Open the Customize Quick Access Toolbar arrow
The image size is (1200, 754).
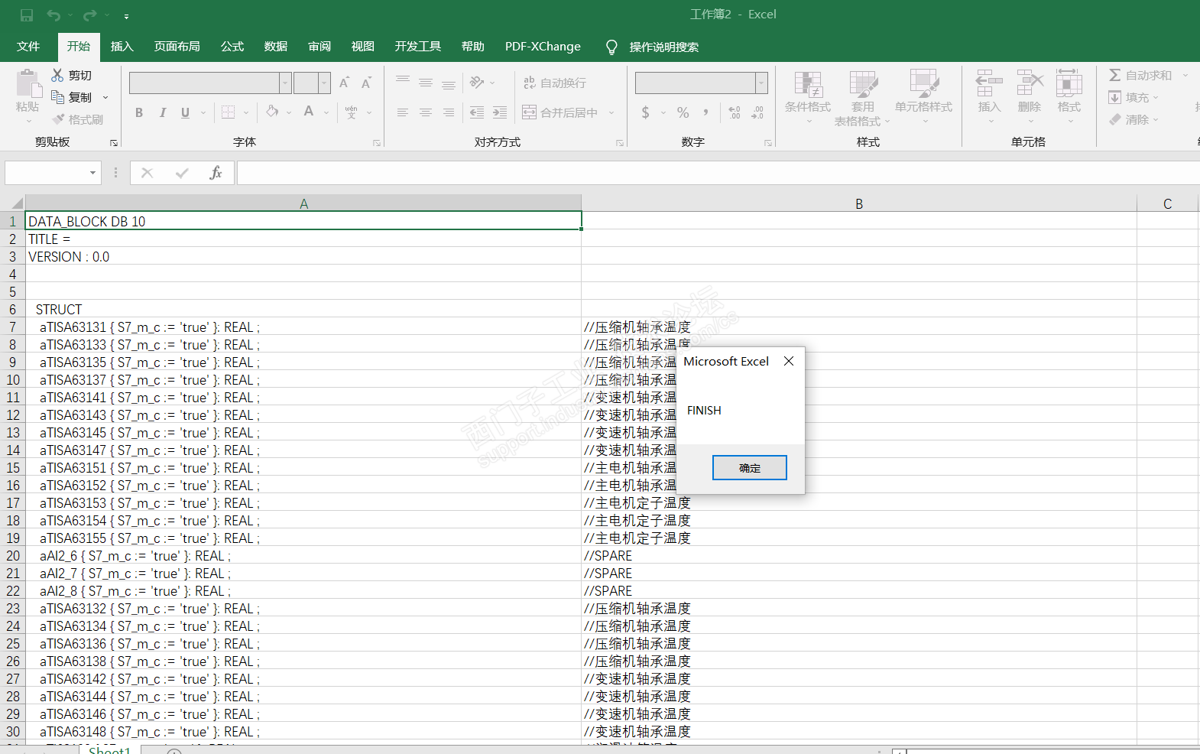(x=126, y=16)
